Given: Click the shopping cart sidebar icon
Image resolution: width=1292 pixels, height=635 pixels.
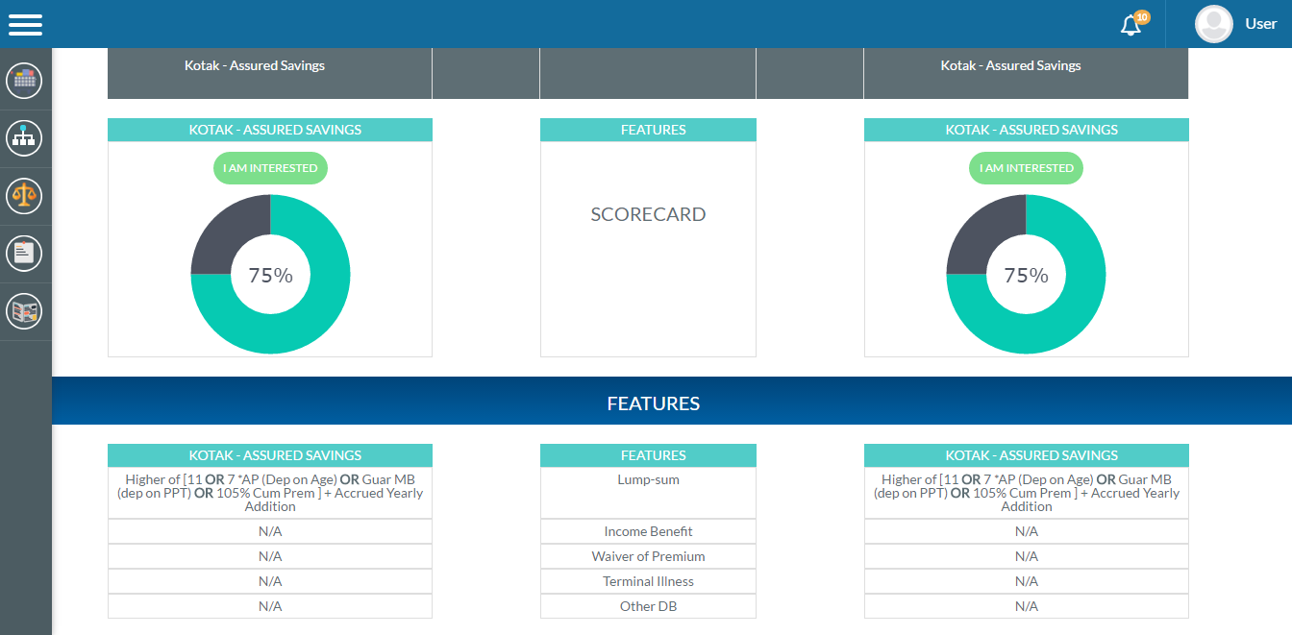Looking at the screenshot, I should (24, 81).
